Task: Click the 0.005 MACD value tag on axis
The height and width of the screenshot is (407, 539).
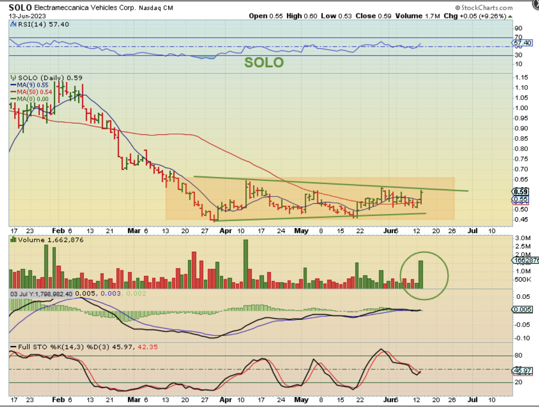Action: coord(522,310)
